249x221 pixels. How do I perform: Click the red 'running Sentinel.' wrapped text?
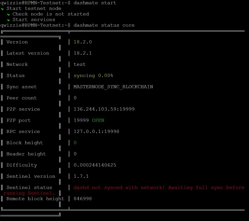29,193
